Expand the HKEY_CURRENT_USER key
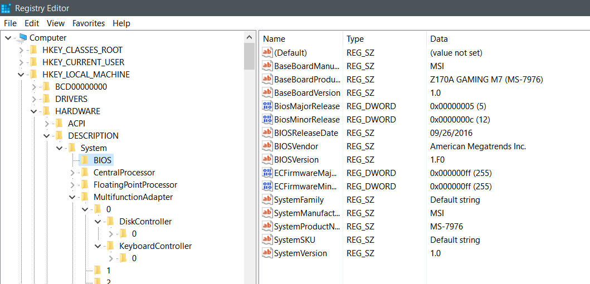The width and height of the screenshot is (590, 284). point(21,62)
